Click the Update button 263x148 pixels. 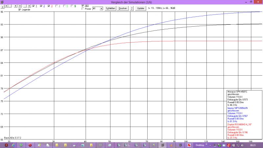click(141, 8)
